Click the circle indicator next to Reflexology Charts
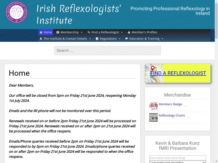 point(188,117)
